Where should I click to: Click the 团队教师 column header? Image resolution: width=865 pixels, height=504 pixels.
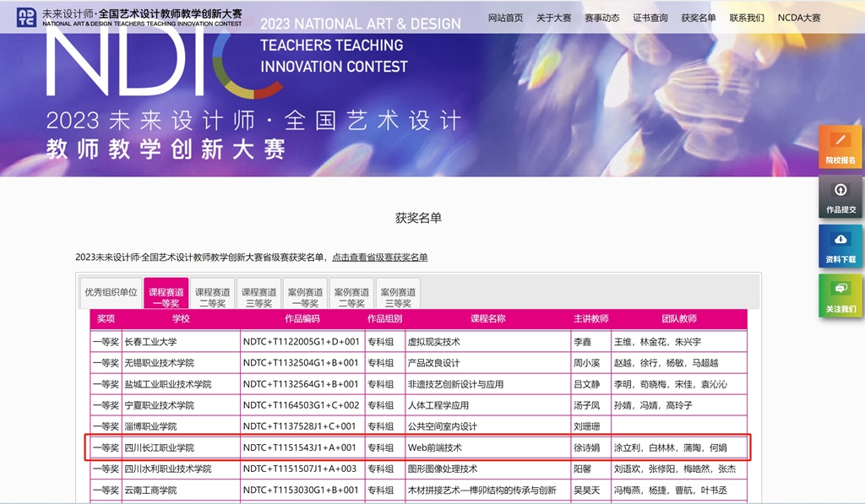click(x=679, y=319)
